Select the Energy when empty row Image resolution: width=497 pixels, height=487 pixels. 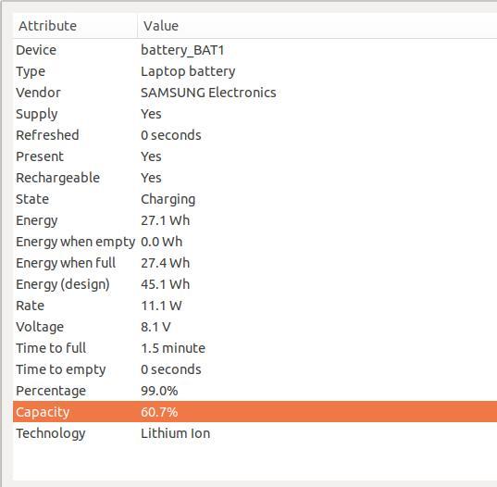[x=255, y=242]
